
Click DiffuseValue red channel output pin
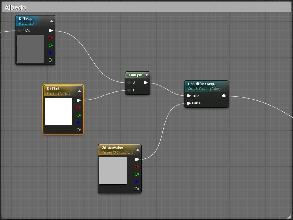tap(137, 167)
